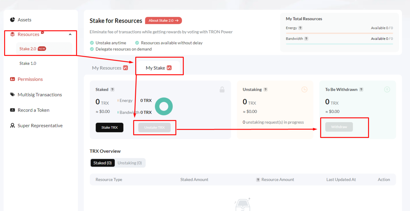
Task: Click the check beside Resources available without delay
Action: point(137,43)
